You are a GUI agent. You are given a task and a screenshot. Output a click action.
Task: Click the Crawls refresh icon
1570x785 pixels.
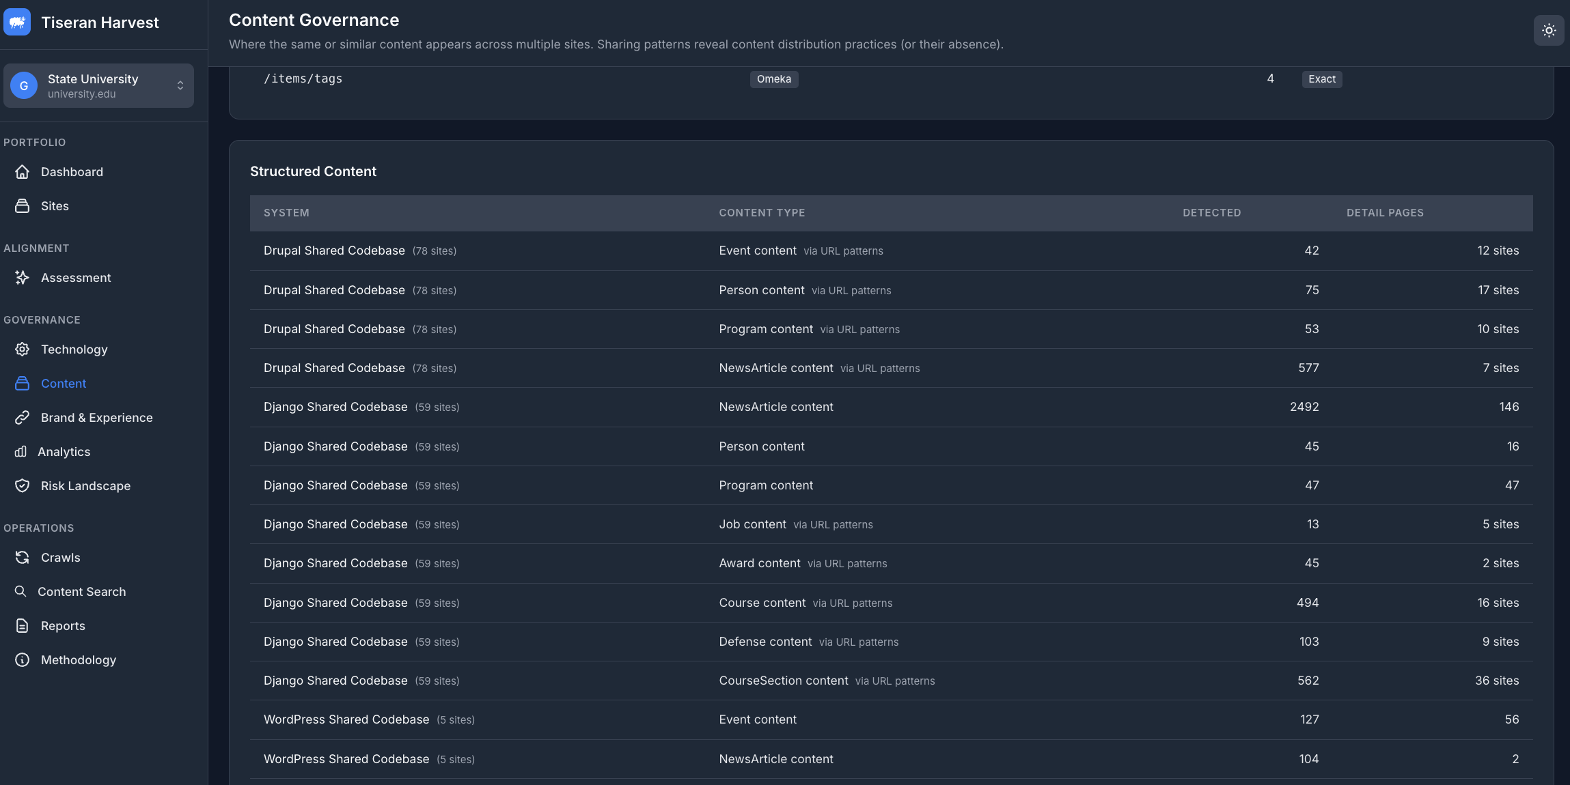point(23,557)
